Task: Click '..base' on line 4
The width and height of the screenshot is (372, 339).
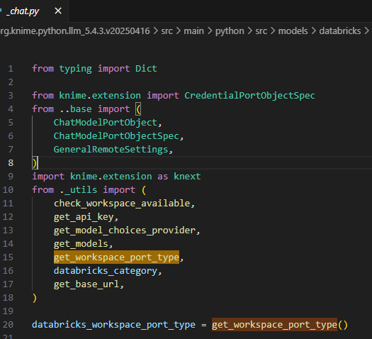Action: tap(75, 109)
